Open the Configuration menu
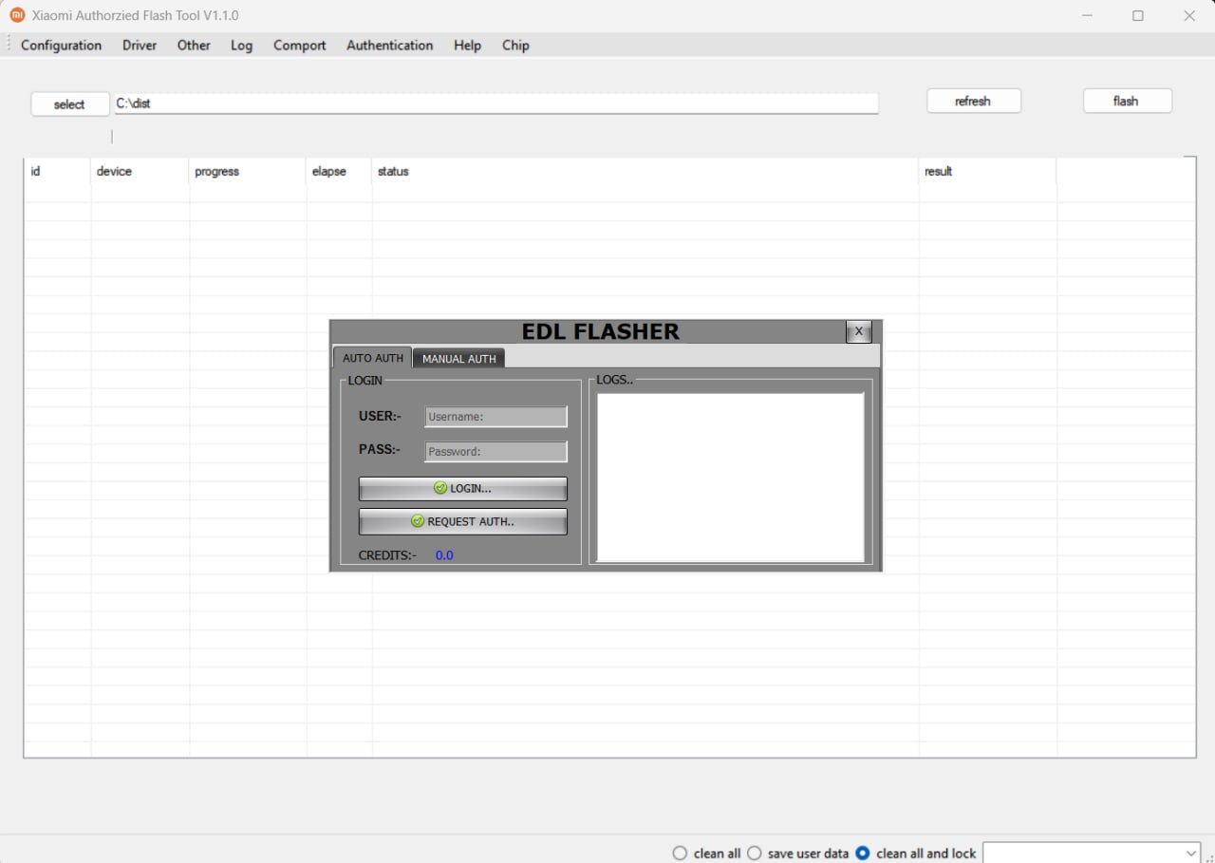The width and height of the screenshot is (1215, 863). pos(61,45)
